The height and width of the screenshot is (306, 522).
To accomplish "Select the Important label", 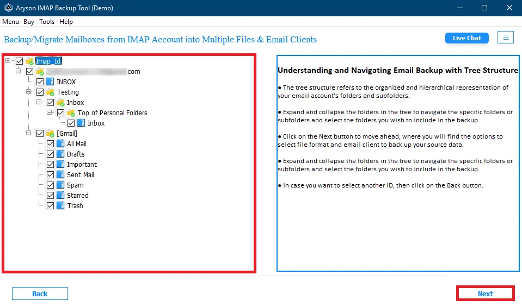I will [82, 165].
